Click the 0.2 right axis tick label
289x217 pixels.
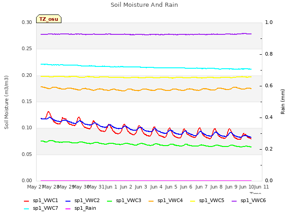tap(269, 149)
